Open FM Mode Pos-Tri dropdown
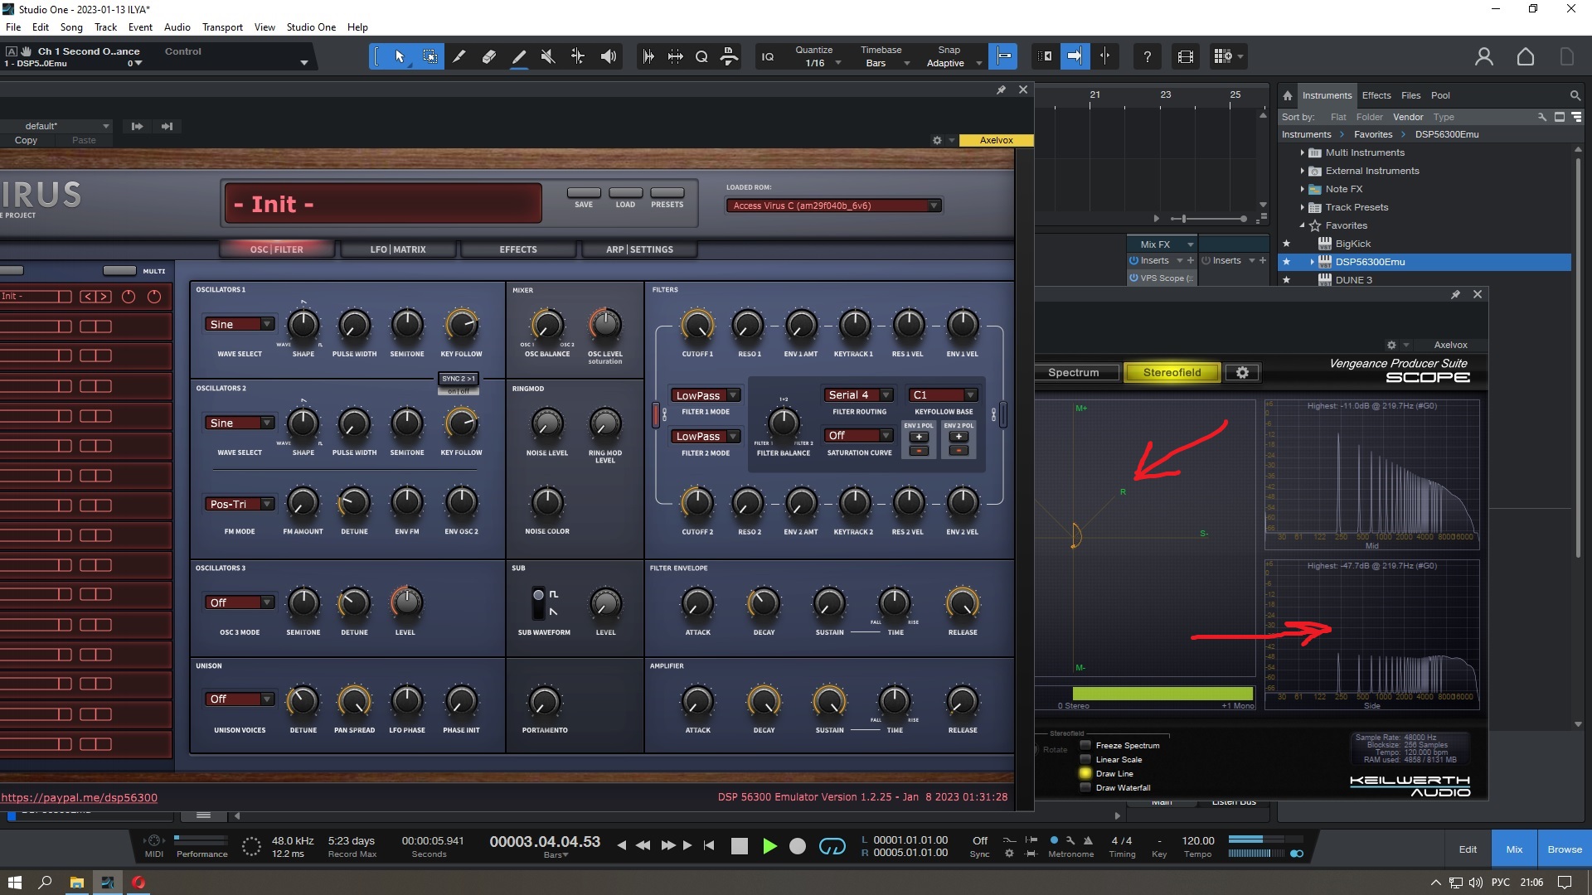 240,504
